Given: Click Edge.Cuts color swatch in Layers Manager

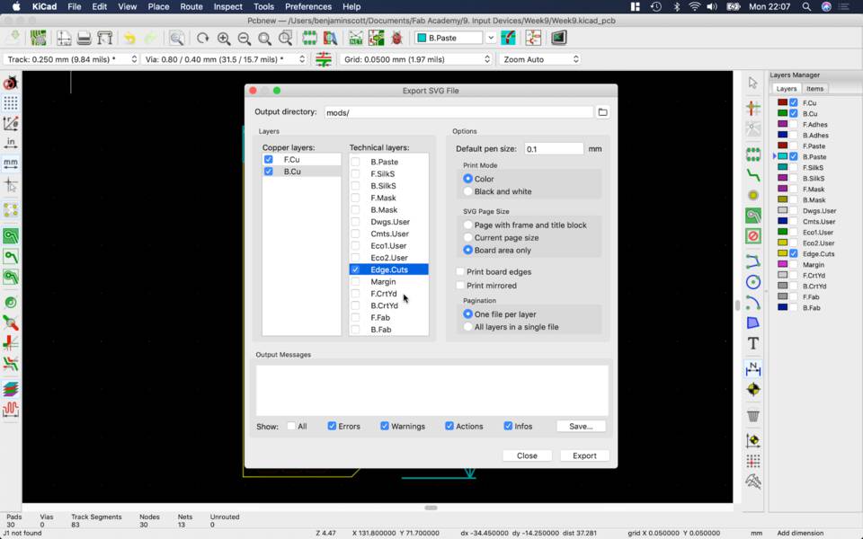Looking at the screenshot, I should [782, 253].
